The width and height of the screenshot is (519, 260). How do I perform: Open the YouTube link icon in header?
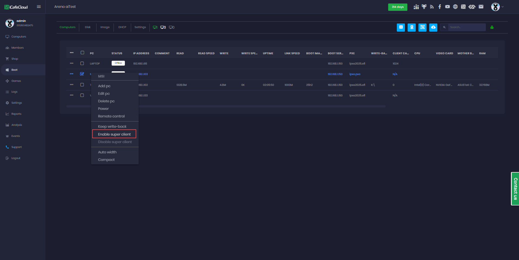[x=447, y=7]
